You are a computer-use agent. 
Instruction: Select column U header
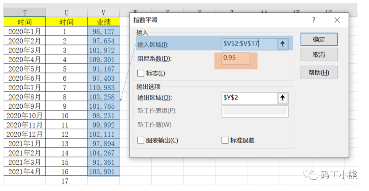66,12
